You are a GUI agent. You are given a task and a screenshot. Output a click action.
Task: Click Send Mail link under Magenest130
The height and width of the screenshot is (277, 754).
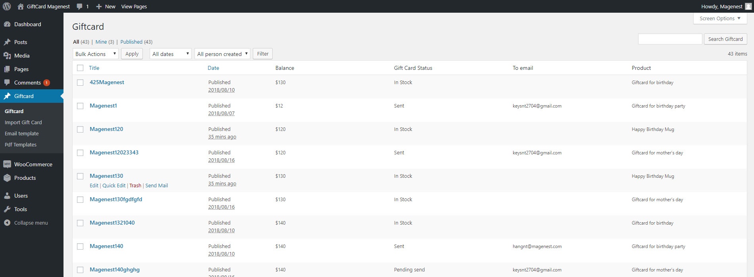tap(156, 185)
